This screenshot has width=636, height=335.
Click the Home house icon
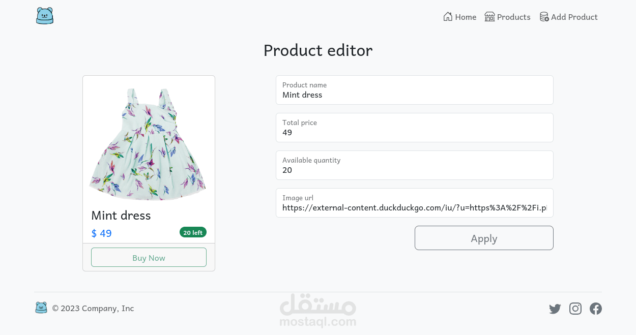(x=448, y=17)
